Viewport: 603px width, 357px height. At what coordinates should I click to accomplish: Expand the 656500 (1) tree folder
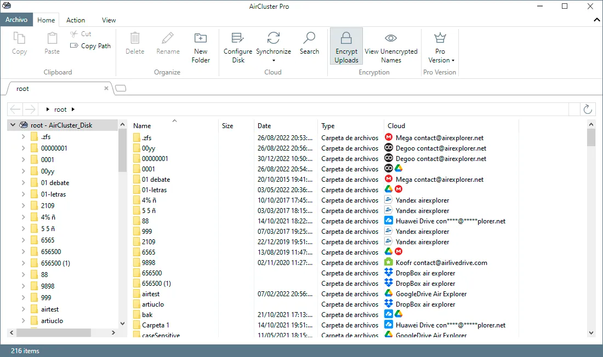pos(23,263)
